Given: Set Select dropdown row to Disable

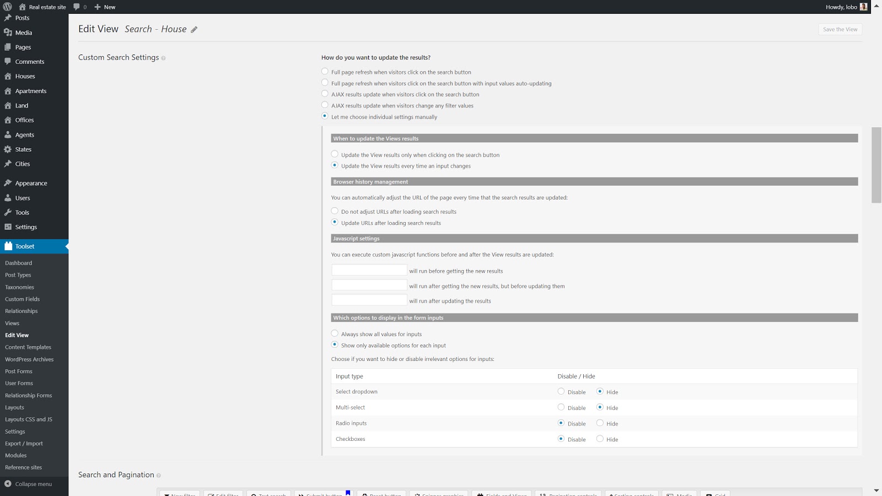Looking at the screenshot, I should (561, 391).
